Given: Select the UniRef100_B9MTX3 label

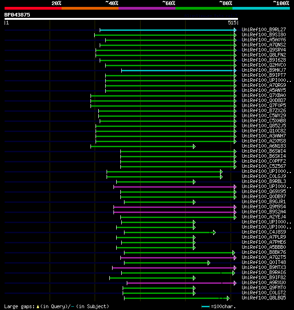Looking at the screenshot, I should [264, 268].
